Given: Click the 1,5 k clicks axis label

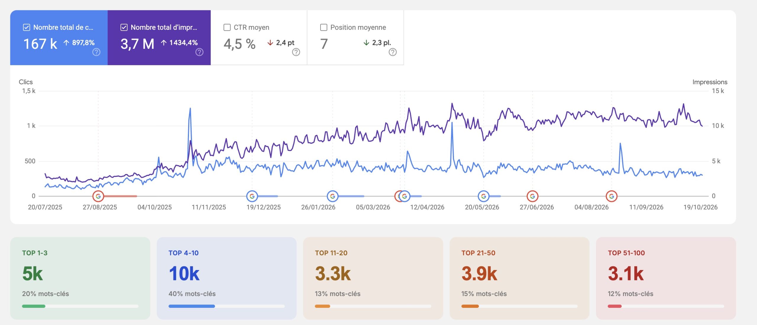Looking at the screenshot, I should coord(29,91).
